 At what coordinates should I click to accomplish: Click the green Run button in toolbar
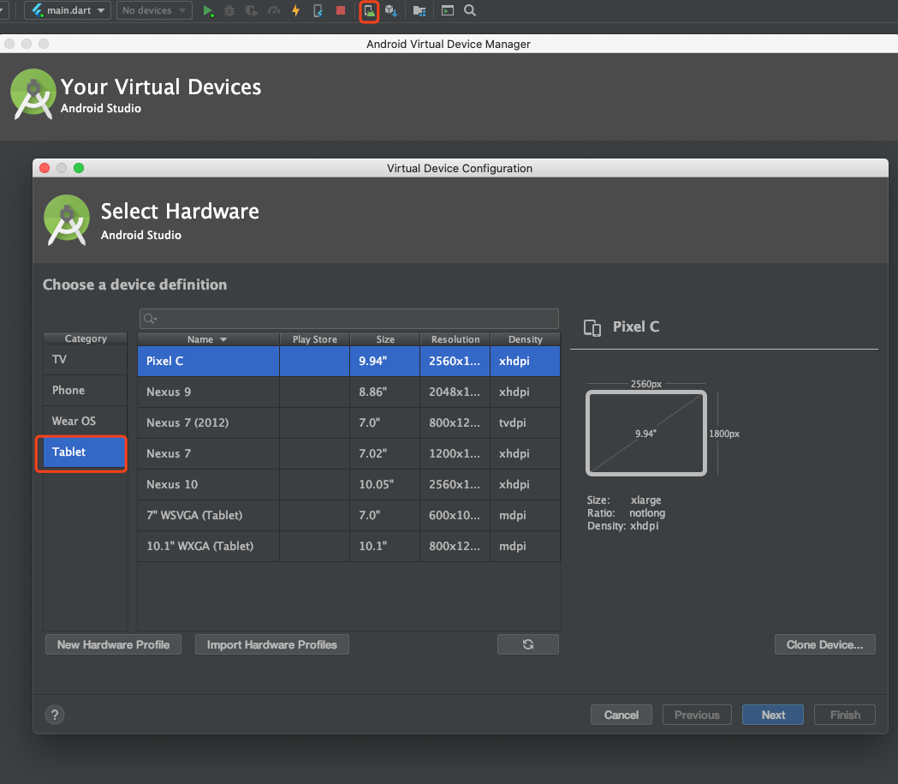point(208,11)
